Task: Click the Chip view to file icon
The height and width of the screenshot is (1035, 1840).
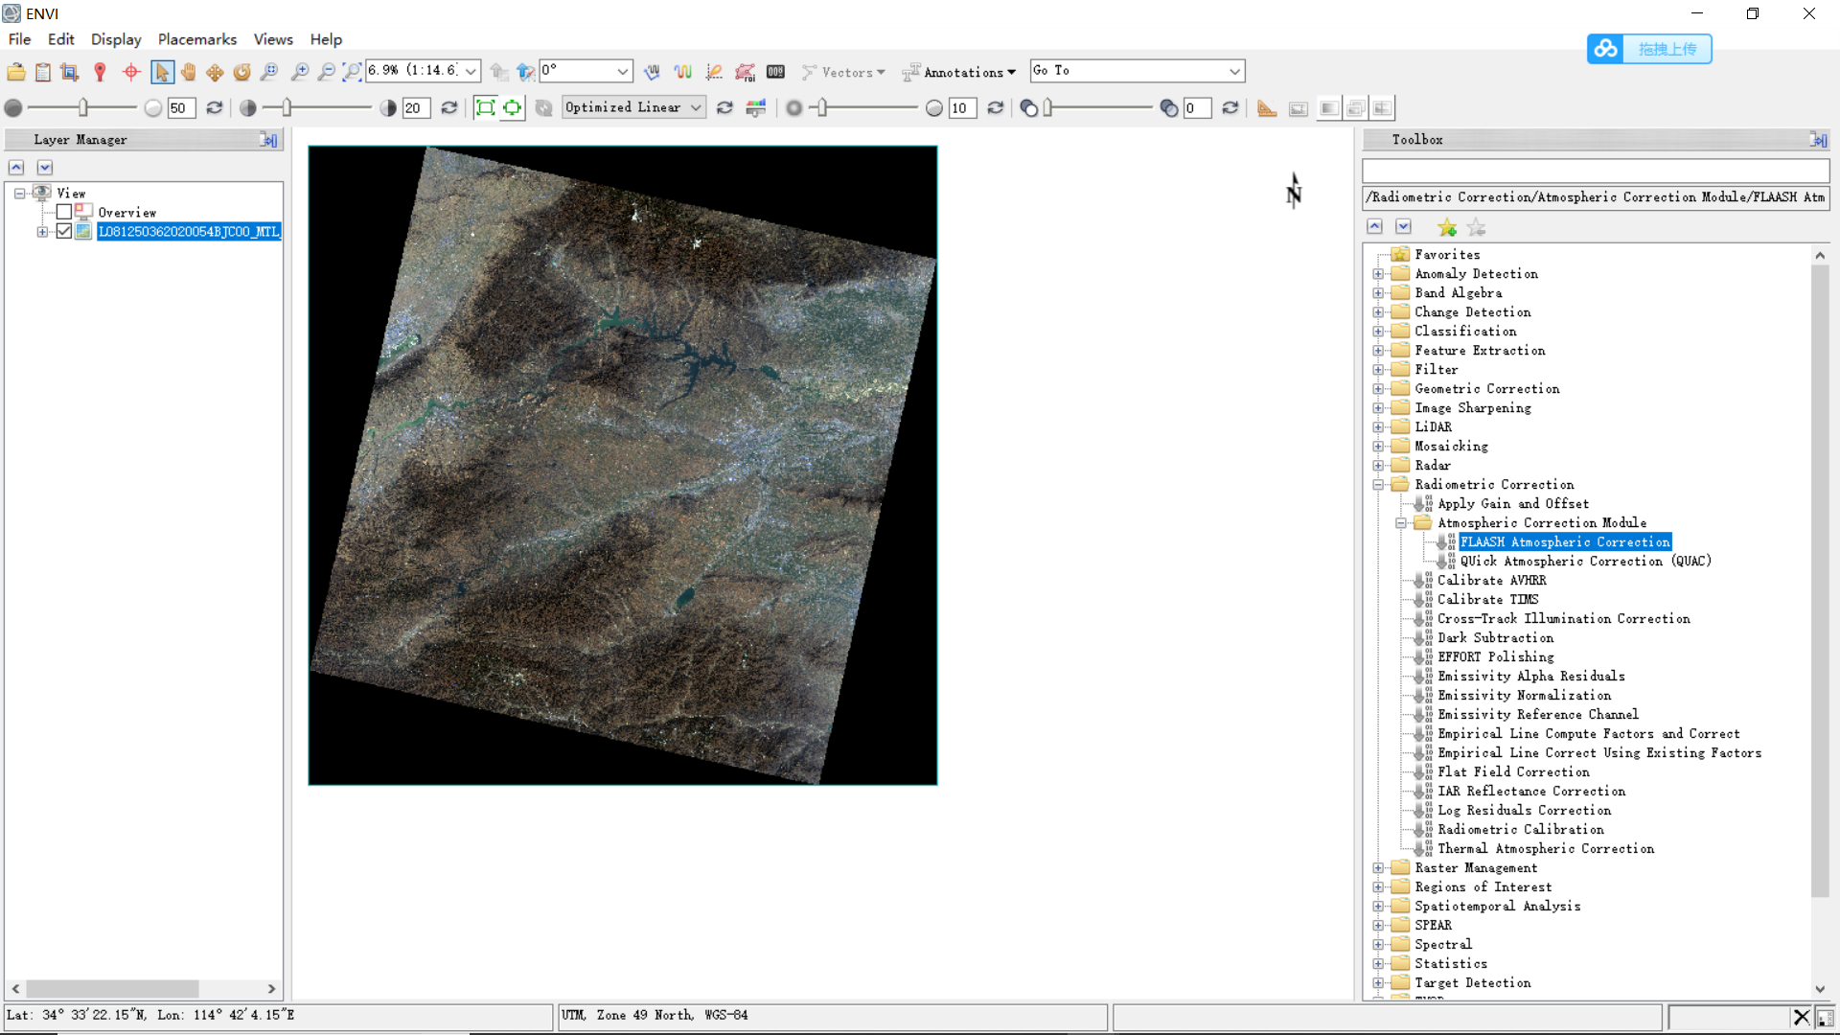Action: click(69, 72)
